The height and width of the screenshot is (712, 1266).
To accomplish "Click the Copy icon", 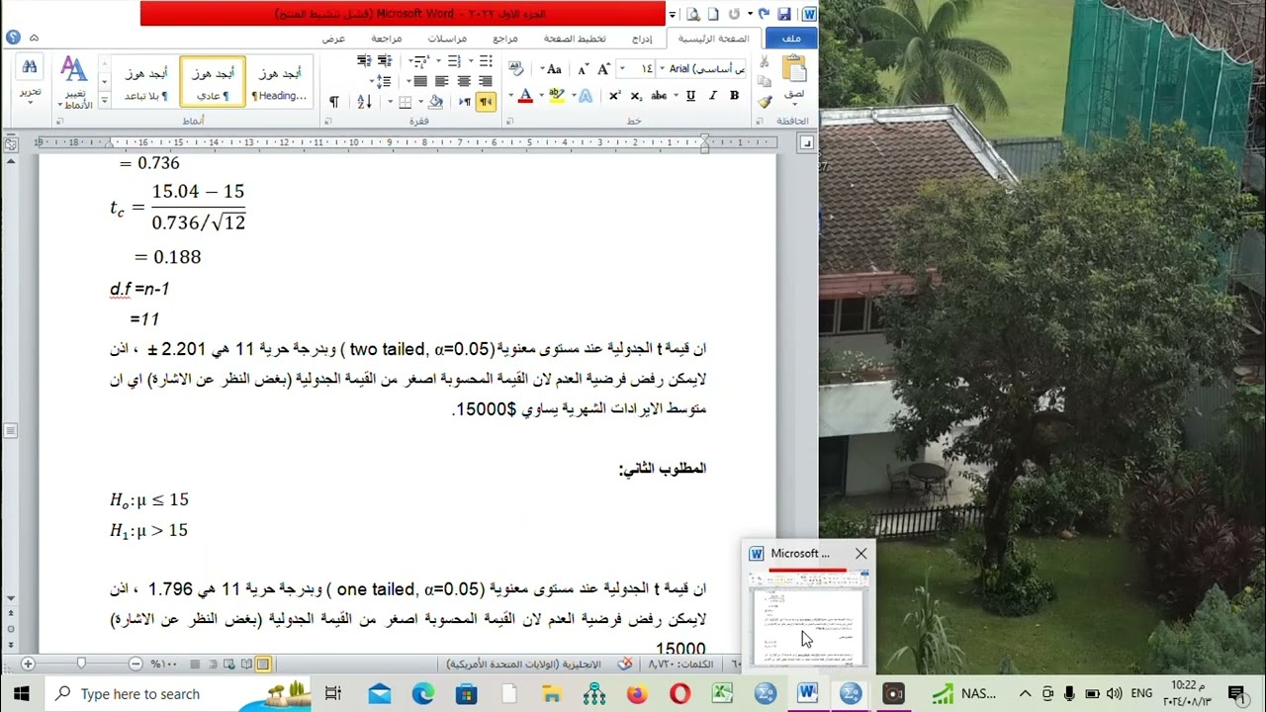I will pyautogui.click(x=764, y=80).
